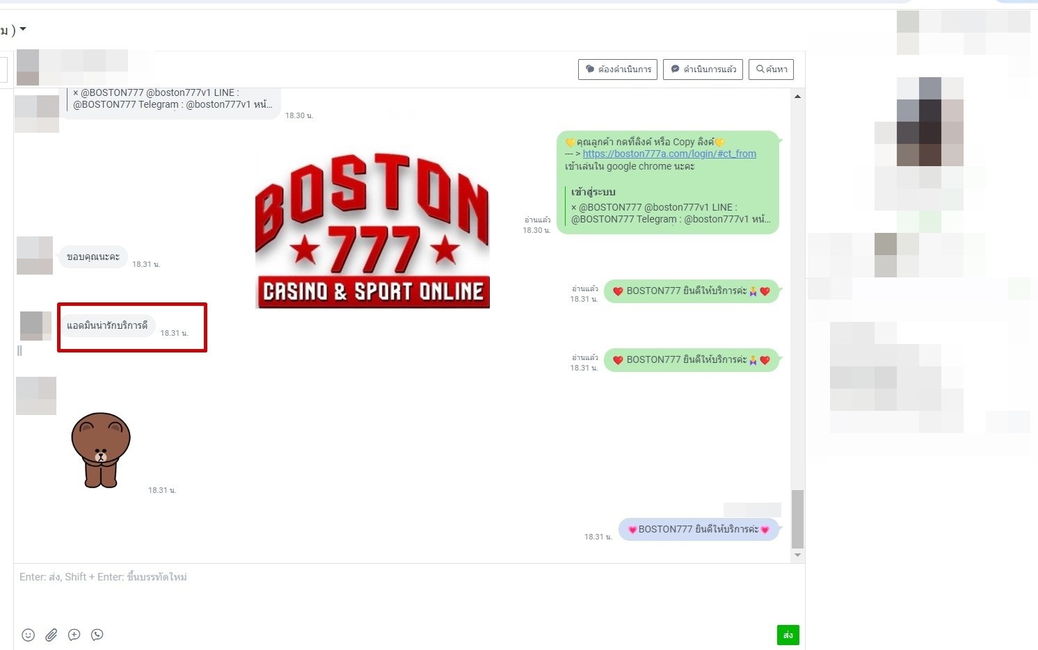Open the ค้นหา search button

click(x=771, y=70)
